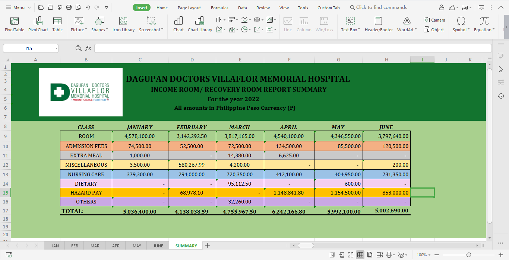Click the horizontal scrollbar thumb
The height and width of the screenshot is (260, 509).
[306, 245]
